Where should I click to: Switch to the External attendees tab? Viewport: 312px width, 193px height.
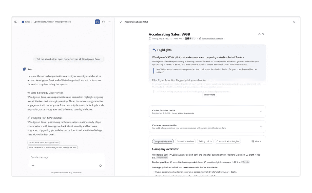(x=185, y=141)
